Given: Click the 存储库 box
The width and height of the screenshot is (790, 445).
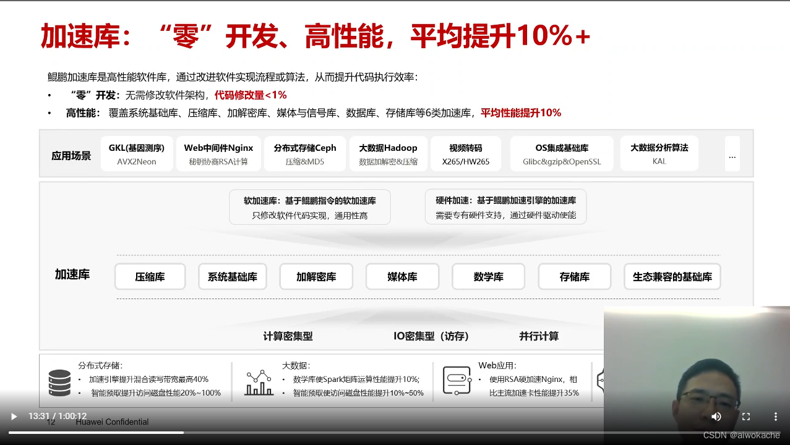Looking at the screenshot, I should (575, 277).
